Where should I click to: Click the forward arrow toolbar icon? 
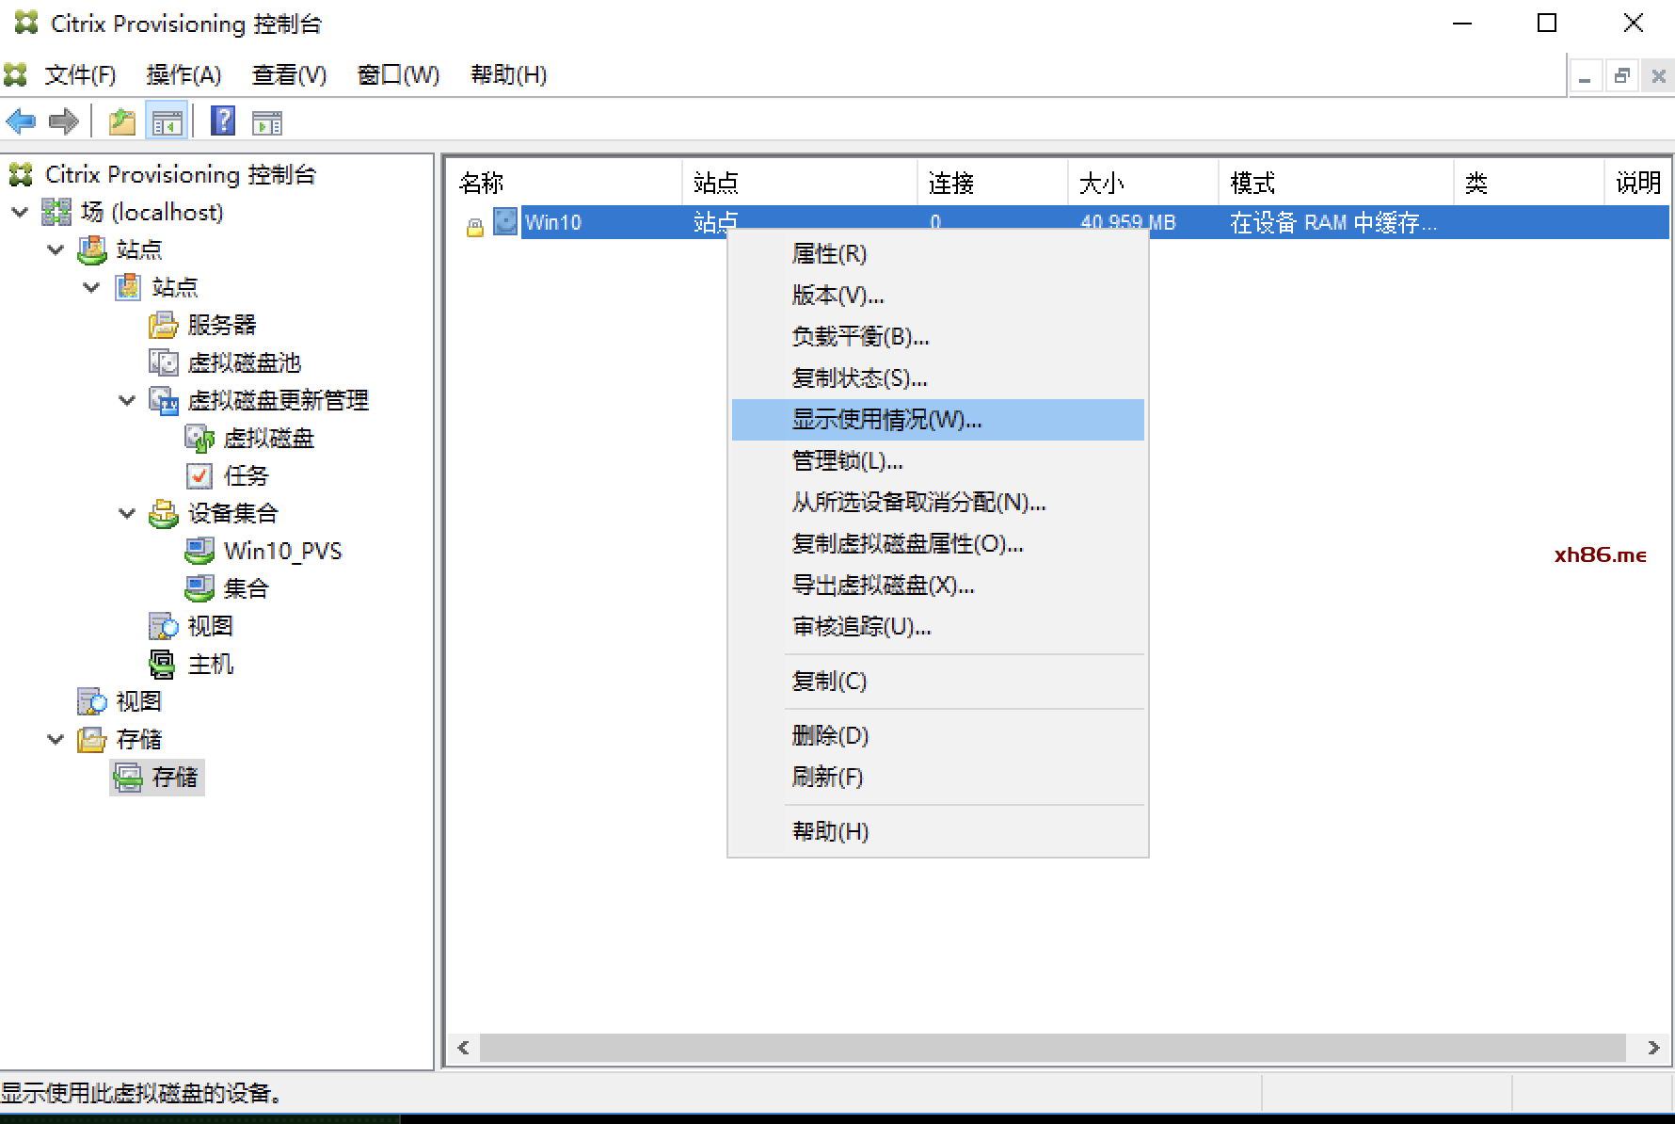pyautogui.click(x=64, y=121)
